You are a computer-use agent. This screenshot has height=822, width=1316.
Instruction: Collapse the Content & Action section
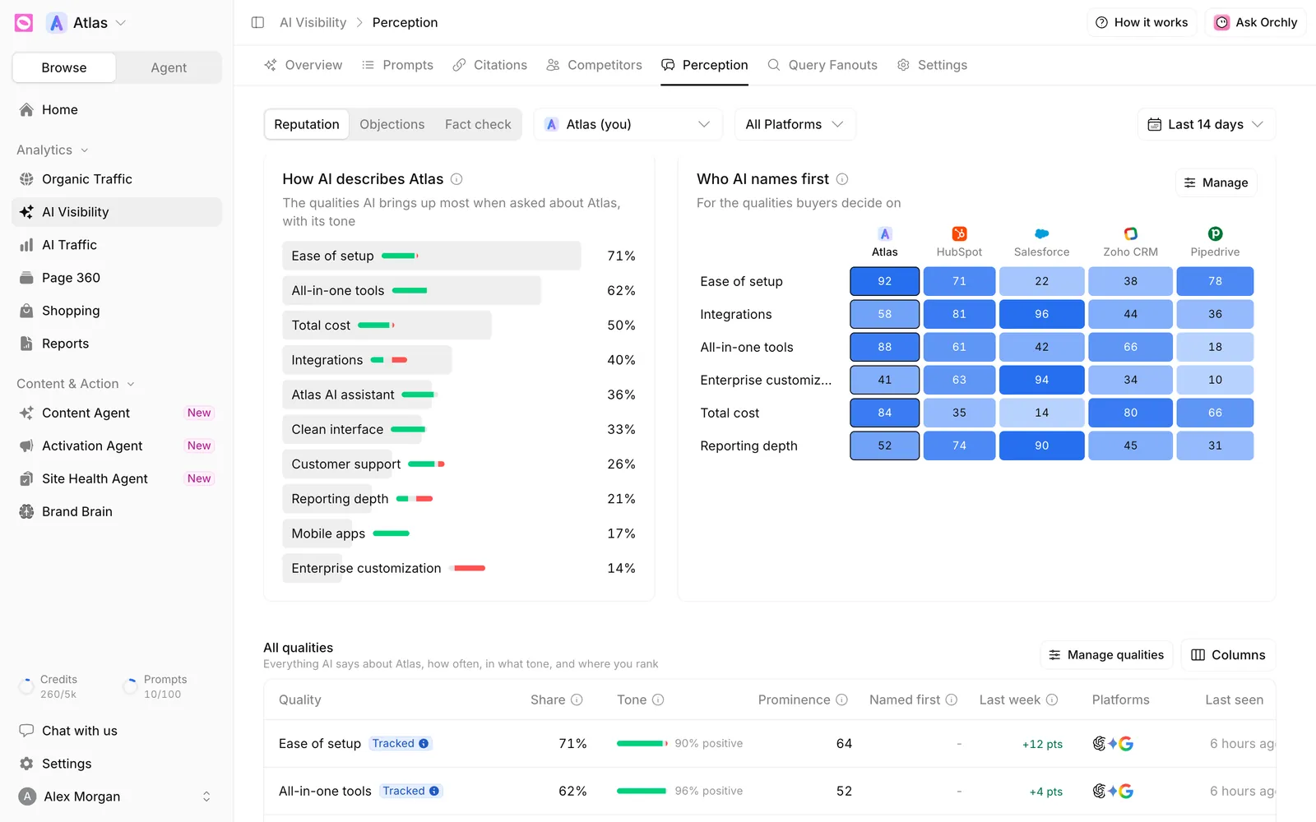pyautogui.click(x=76, y=384)
